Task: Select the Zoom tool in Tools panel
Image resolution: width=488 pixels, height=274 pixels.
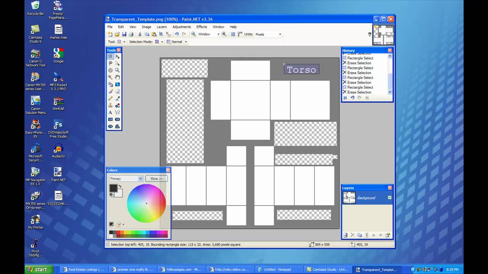Action: [x=117, y=70]
